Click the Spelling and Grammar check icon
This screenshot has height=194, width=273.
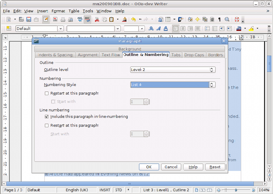(80, 20)
